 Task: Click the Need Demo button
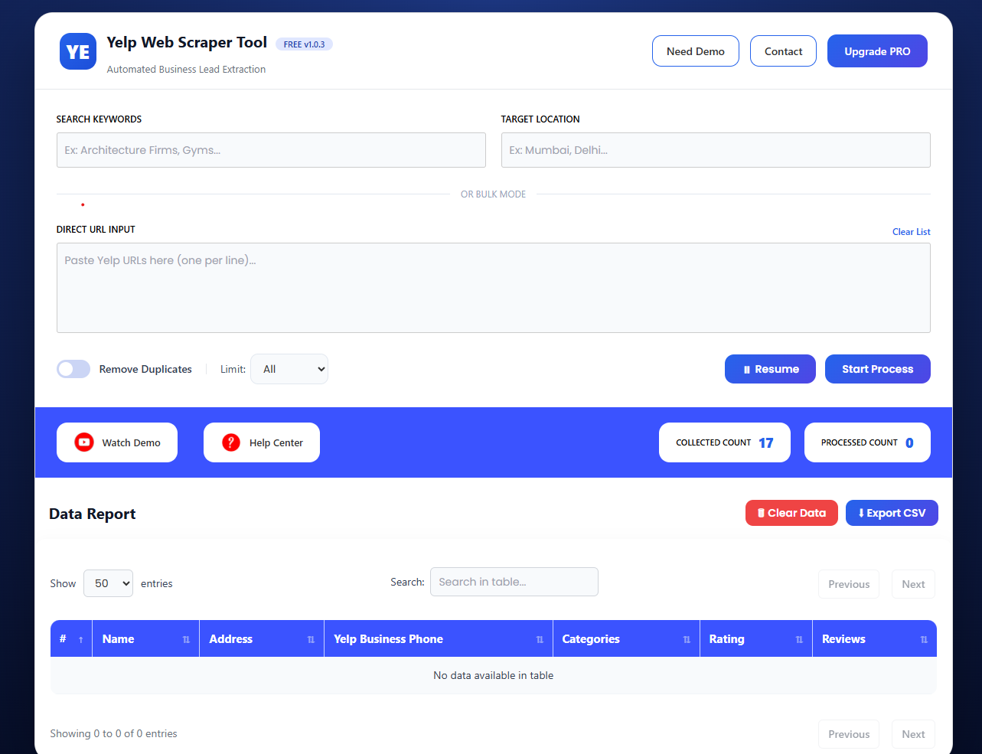coord(695,51)
